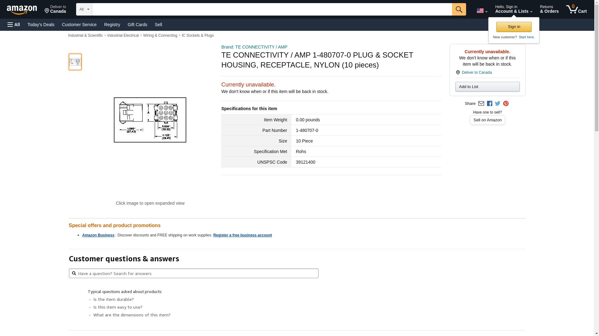The width and height of the screenshot is (599, 336).
Task: Share on Pinterest icon
Action: (x=506, y=104)
